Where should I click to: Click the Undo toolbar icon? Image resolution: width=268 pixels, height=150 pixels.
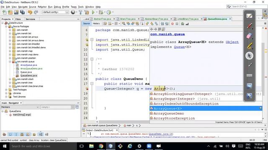[30, 12]
